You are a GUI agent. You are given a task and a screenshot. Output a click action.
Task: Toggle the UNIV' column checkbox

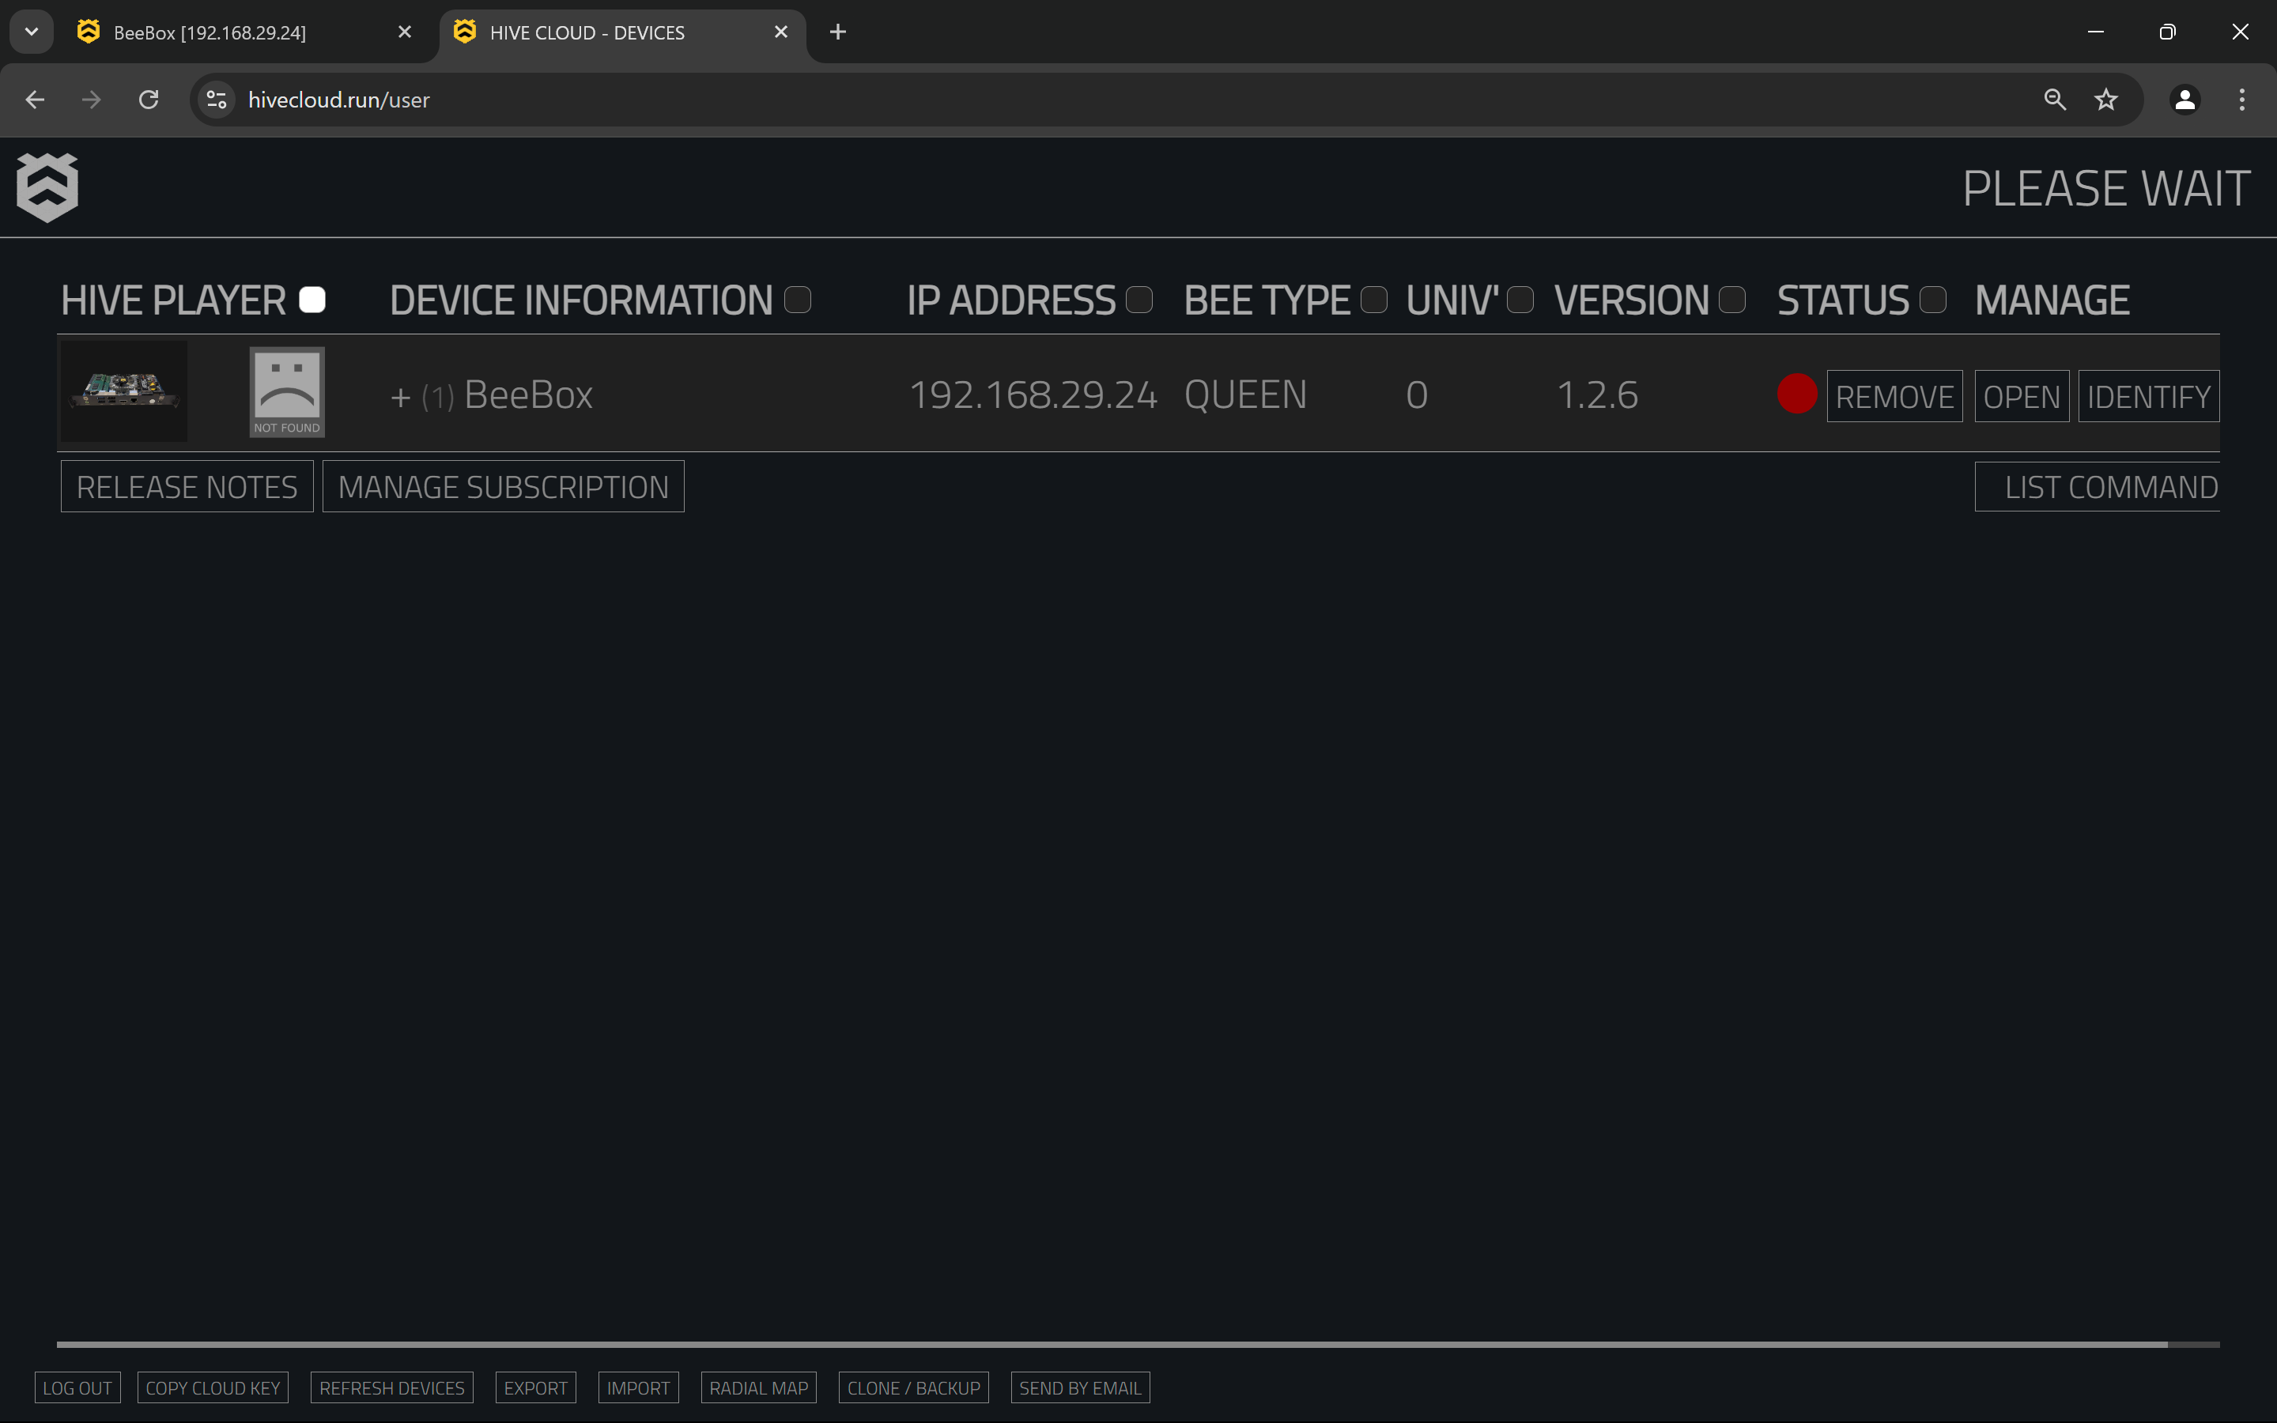click(1520, 300)
